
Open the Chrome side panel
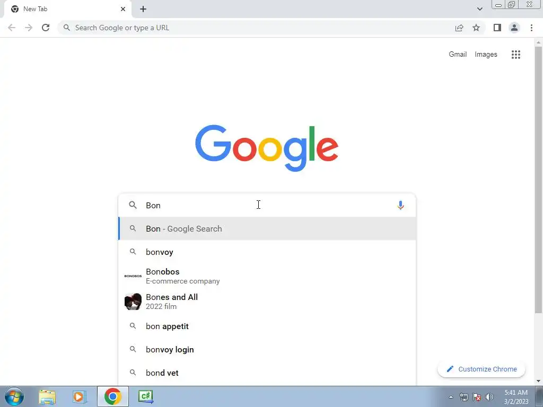pyautogui.click(x=497, y=28)
